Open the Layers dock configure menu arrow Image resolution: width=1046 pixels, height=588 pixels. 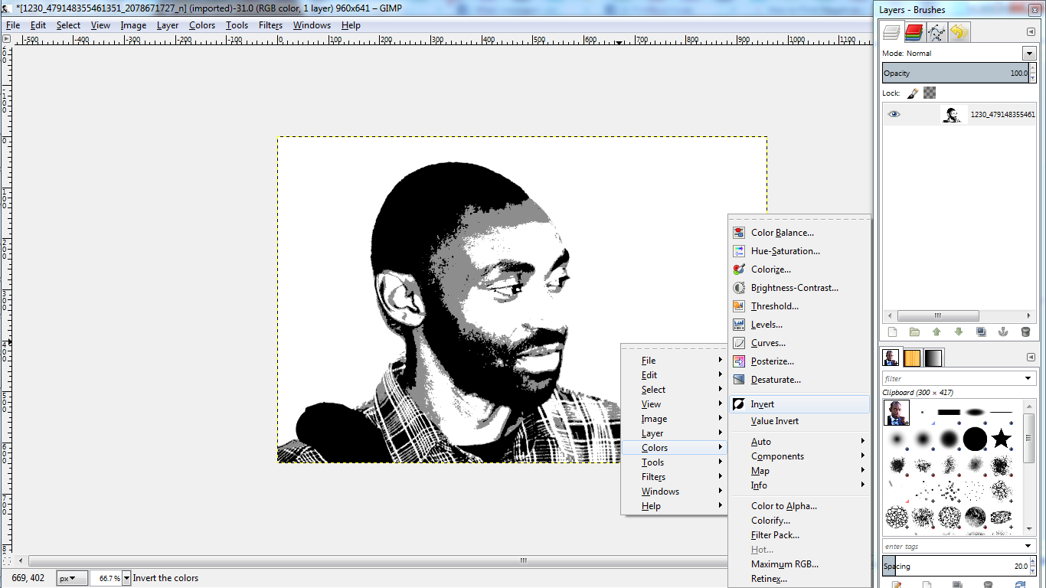(1031, 32)
